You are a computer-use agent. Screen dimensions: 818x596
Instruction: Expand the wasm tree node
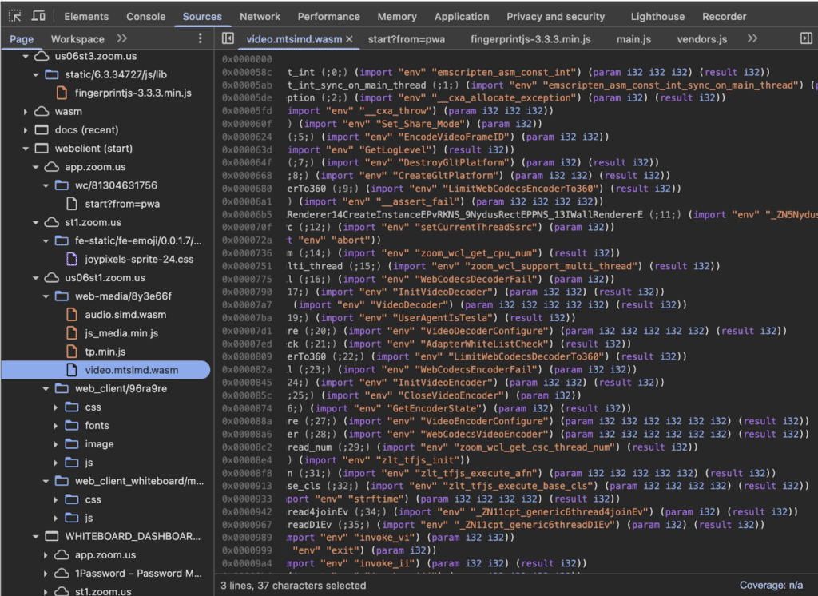26,112
